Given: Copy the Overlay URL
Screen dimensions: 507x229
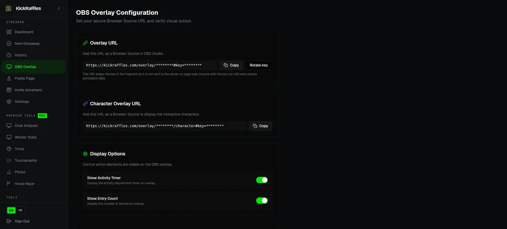Looking at the screenshot, I should pos(231,65).
